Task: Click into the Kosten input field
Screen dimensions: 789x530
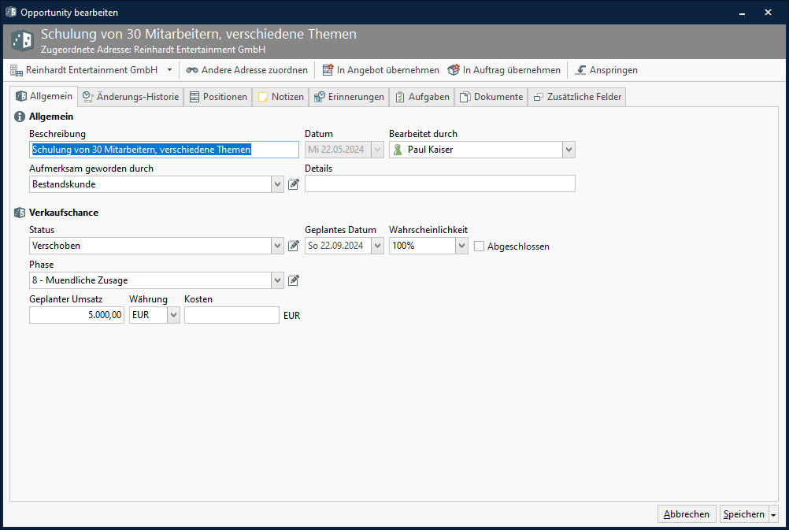Action: (x=232, y=315)
